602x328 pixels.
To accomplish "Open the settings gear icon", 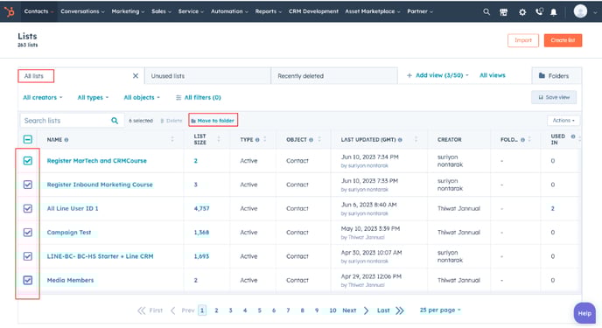I will (x=522, y=12).
